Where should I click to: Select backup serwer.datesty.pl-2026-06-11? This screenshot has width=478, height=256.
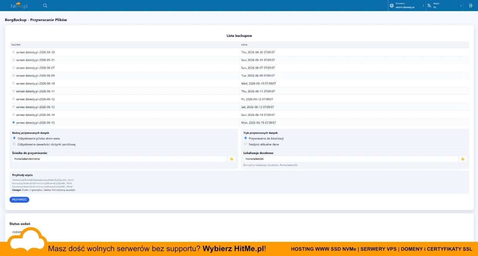click(x=14, y=91)
